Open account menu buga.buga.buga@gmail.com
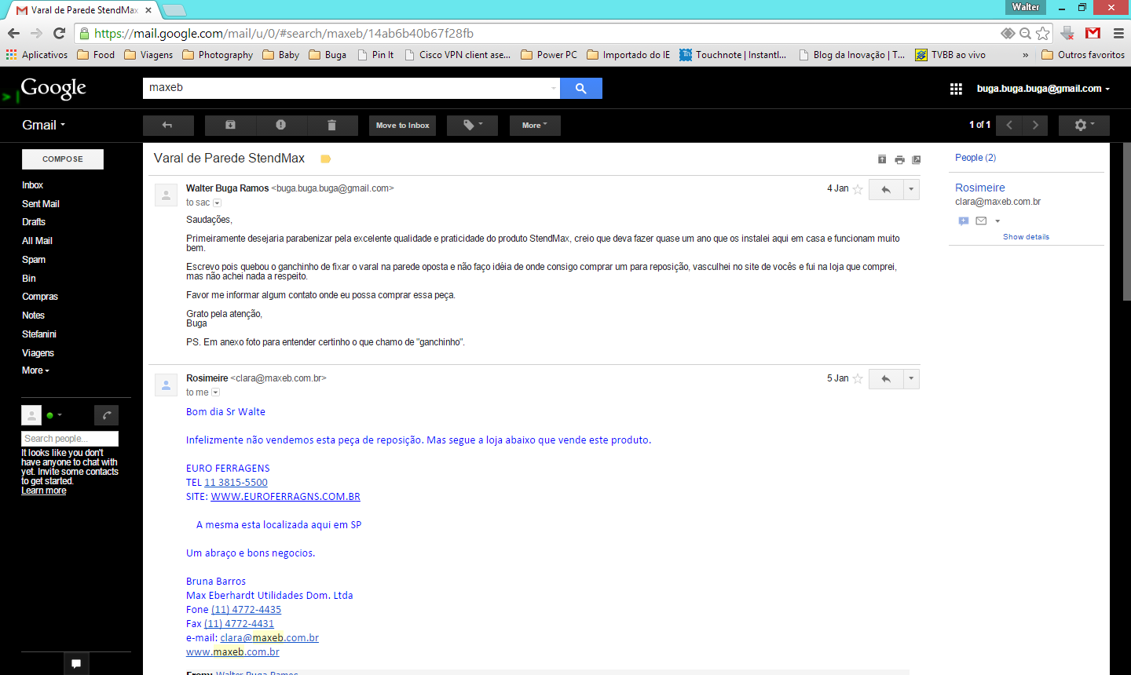The image size is (1131, 675). tap(1043, 89)
